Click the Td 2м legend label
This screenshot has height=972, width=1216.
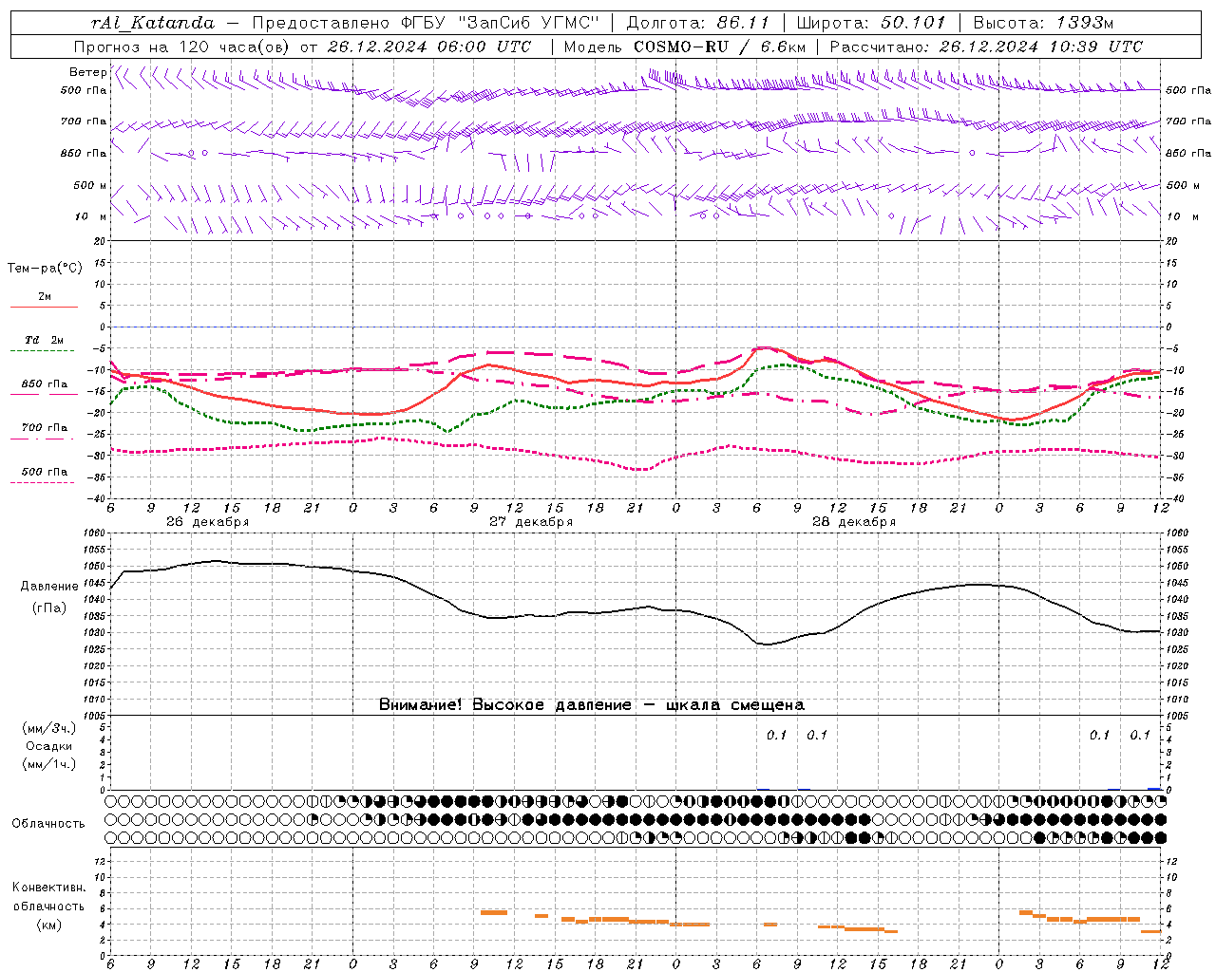[44, 340]
